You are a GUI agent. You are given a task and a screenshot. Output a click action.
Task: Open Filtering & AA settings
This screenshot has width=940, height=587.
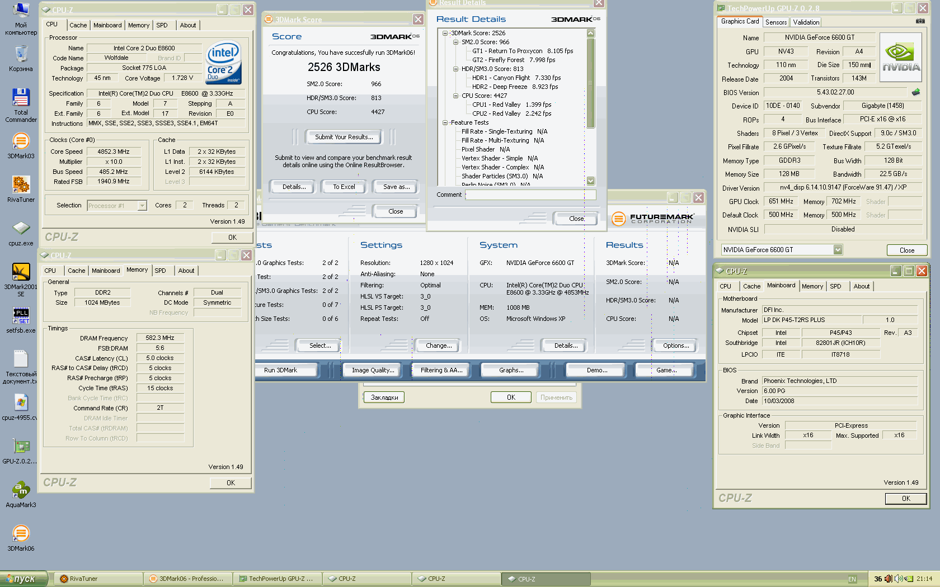[441, 370]
